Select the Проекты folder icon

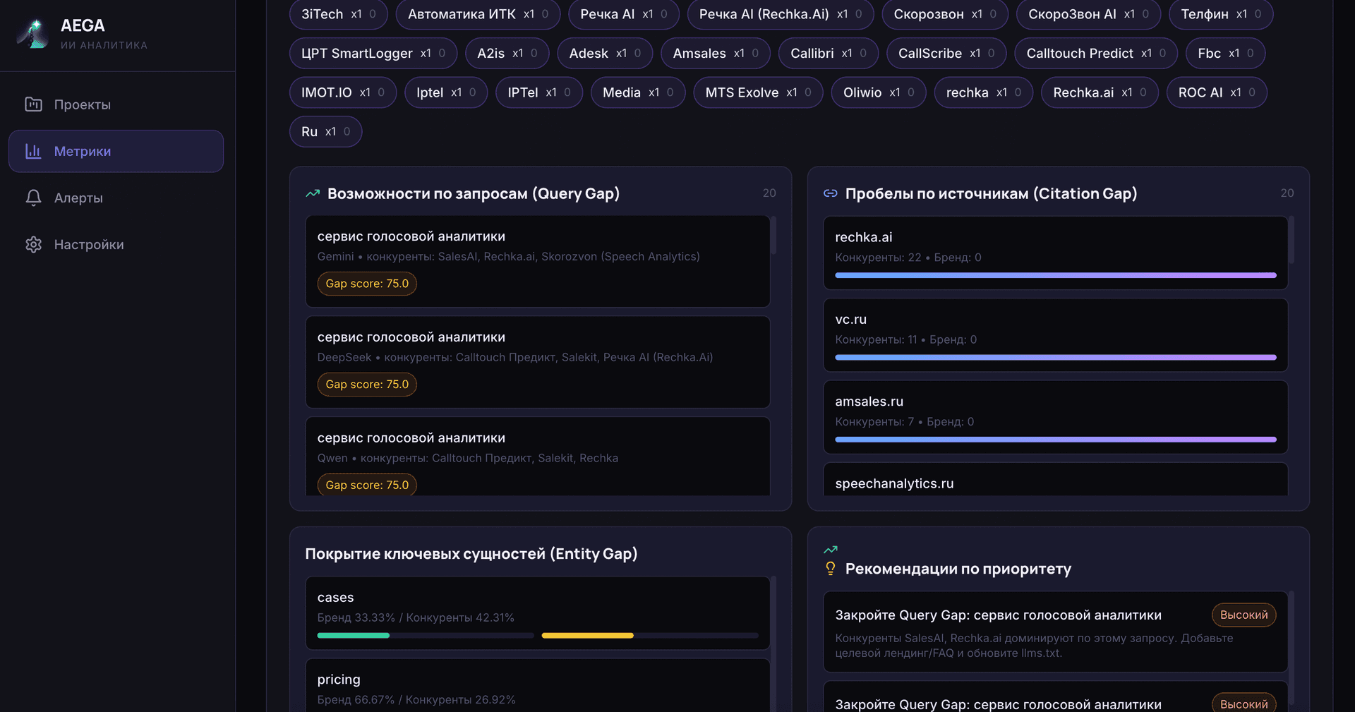[33, 104]
